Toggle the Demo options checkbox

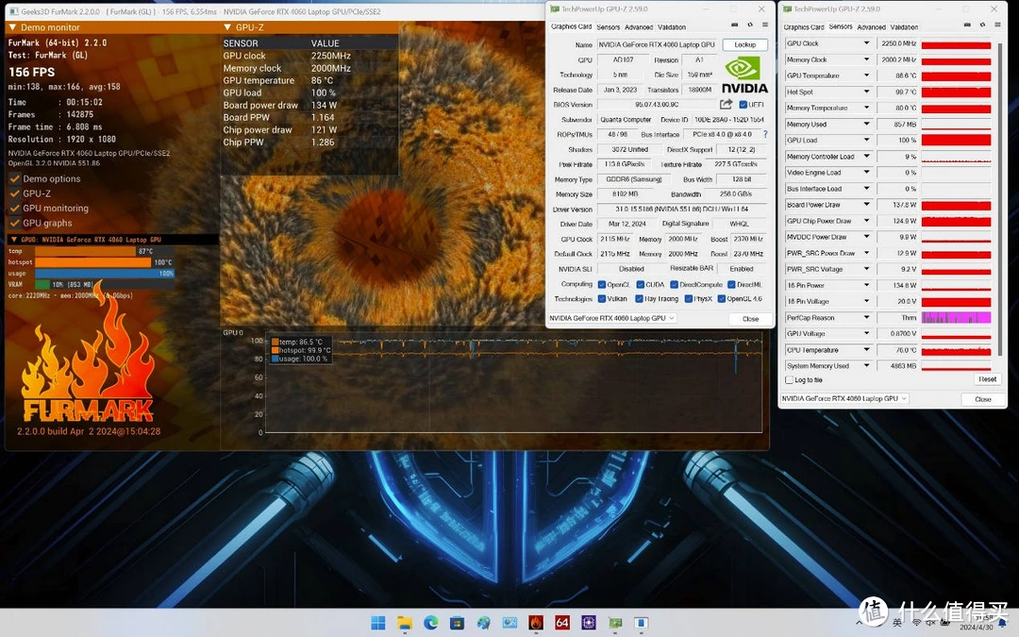click(14, 179)
